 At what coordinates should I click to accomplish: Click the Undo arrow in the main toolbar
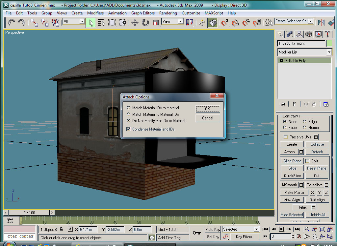point(11,22)
